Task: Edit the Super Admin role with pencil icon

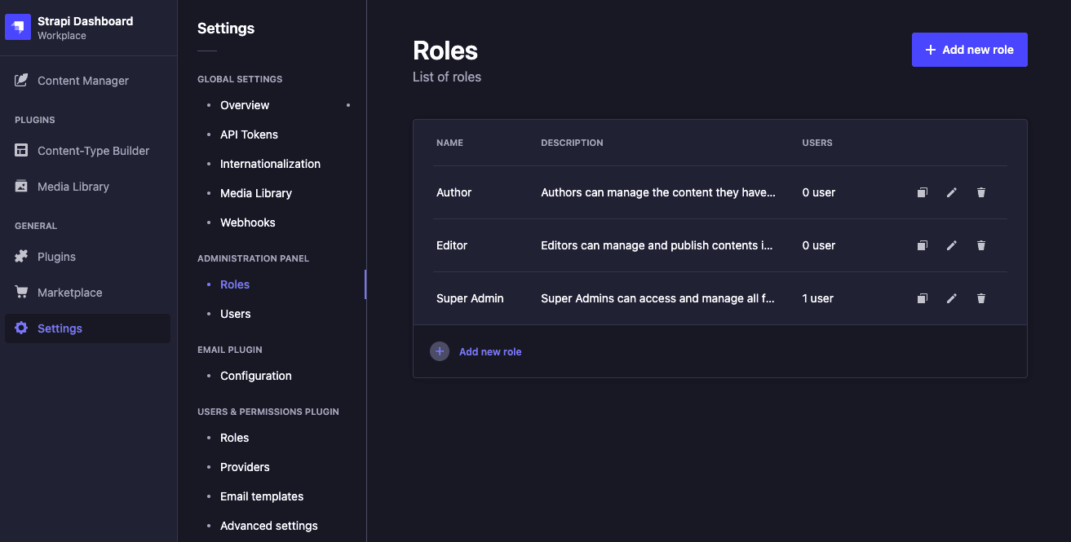Action: point(952,298)
